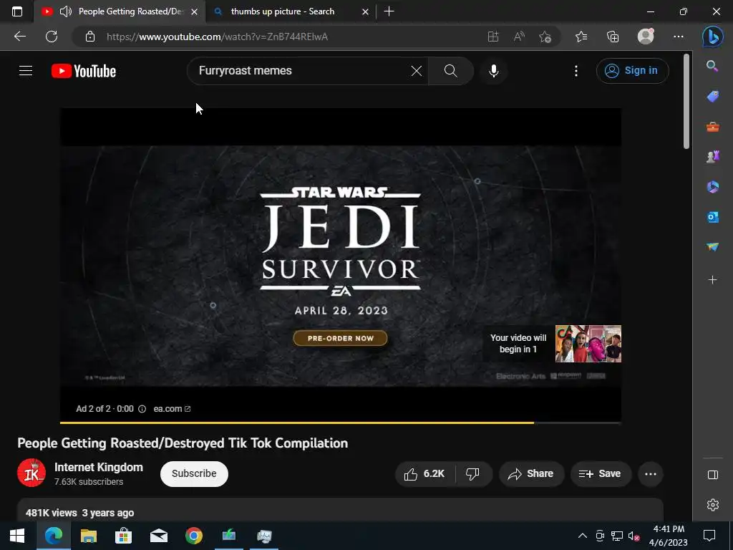Switch to the People Getting Roasted tab

(x=120, y=11)
